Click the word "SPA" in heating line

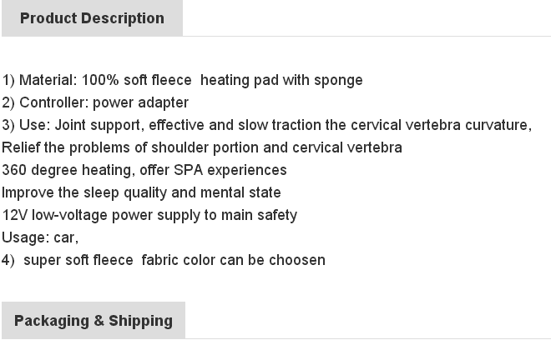pos(189,170)
